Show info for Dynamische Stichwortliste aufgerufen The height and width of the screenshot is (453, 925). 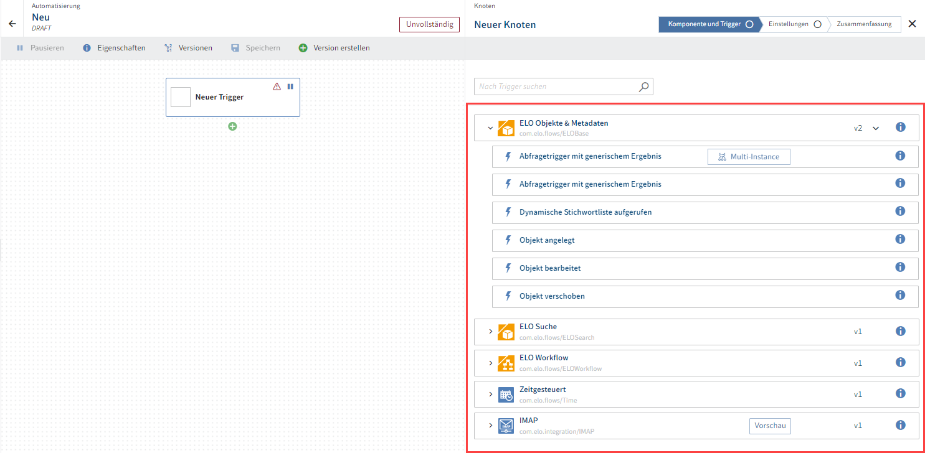click(x=900, y=211)
